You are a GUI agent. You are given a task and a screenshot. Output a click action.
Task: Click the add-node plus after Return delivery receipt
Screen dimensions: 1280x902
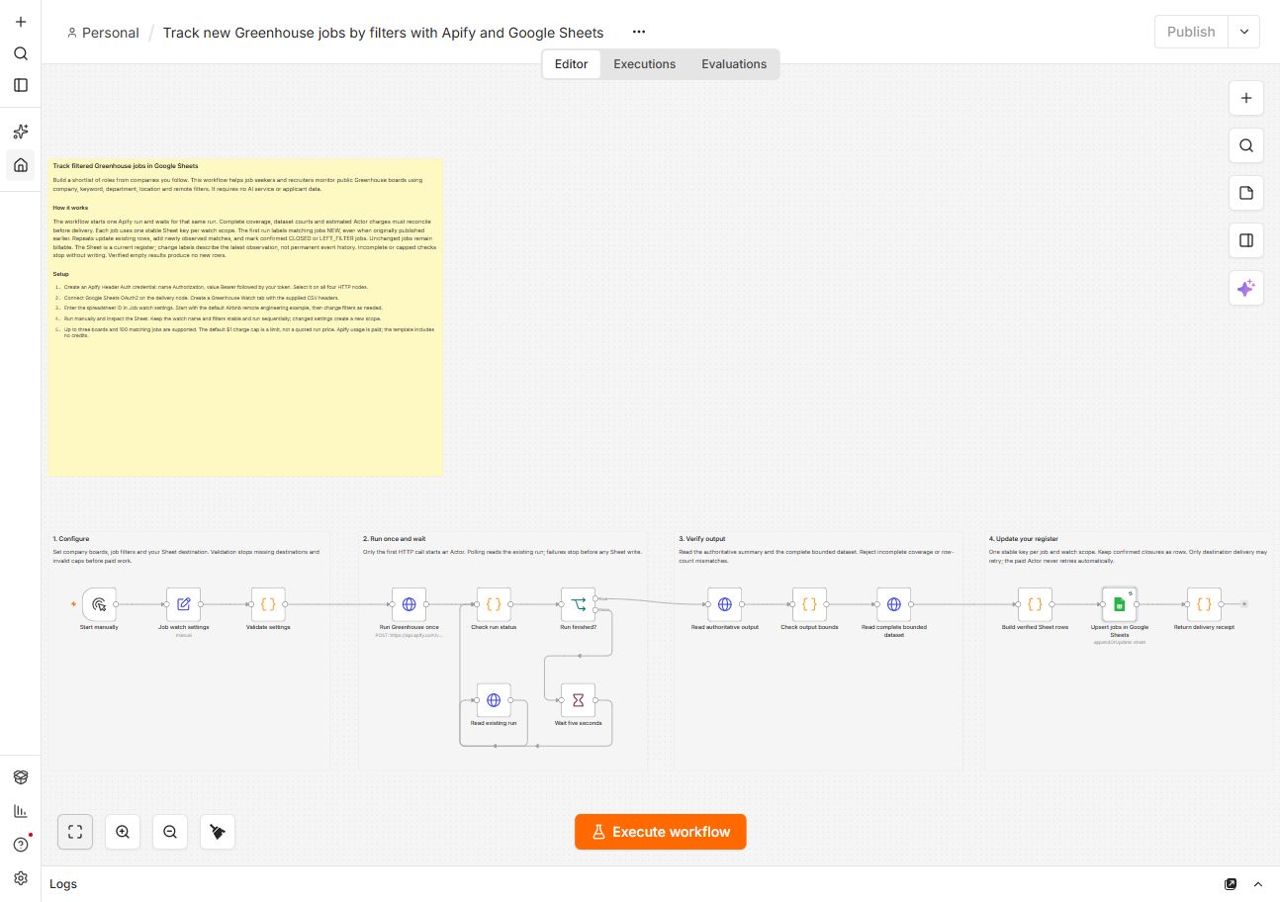[x=1244, y=603]
